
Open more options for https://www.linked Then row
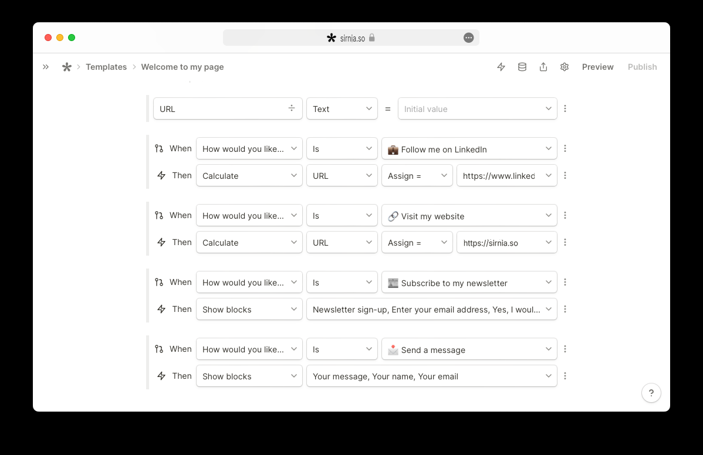(565, 175)
